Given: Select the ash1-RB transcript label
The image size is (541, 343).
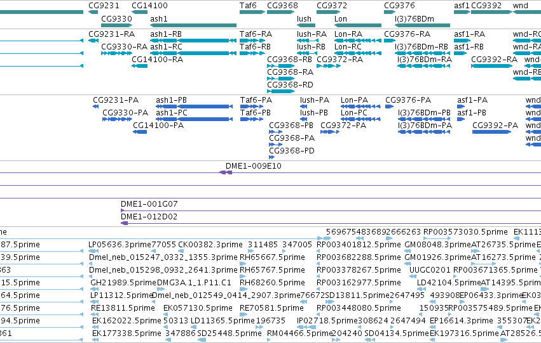Looking at the screenshot, I should (166, 34).
